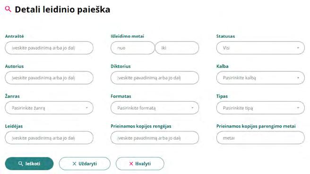Click the Ieškoti search button

coord(29,164)
